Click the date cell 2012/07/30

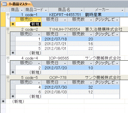[55, 87]
